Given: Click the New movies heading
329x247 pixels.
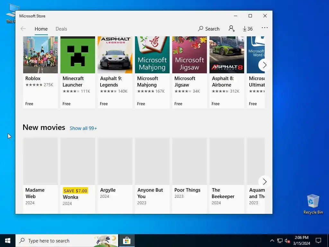Looking at the screenshot, I should coord(44,127).
